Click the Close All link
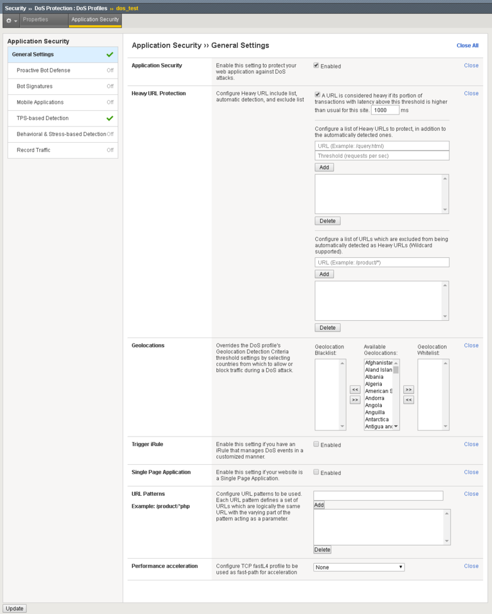This screenshot has width=492, height=614. coord(467,46)
